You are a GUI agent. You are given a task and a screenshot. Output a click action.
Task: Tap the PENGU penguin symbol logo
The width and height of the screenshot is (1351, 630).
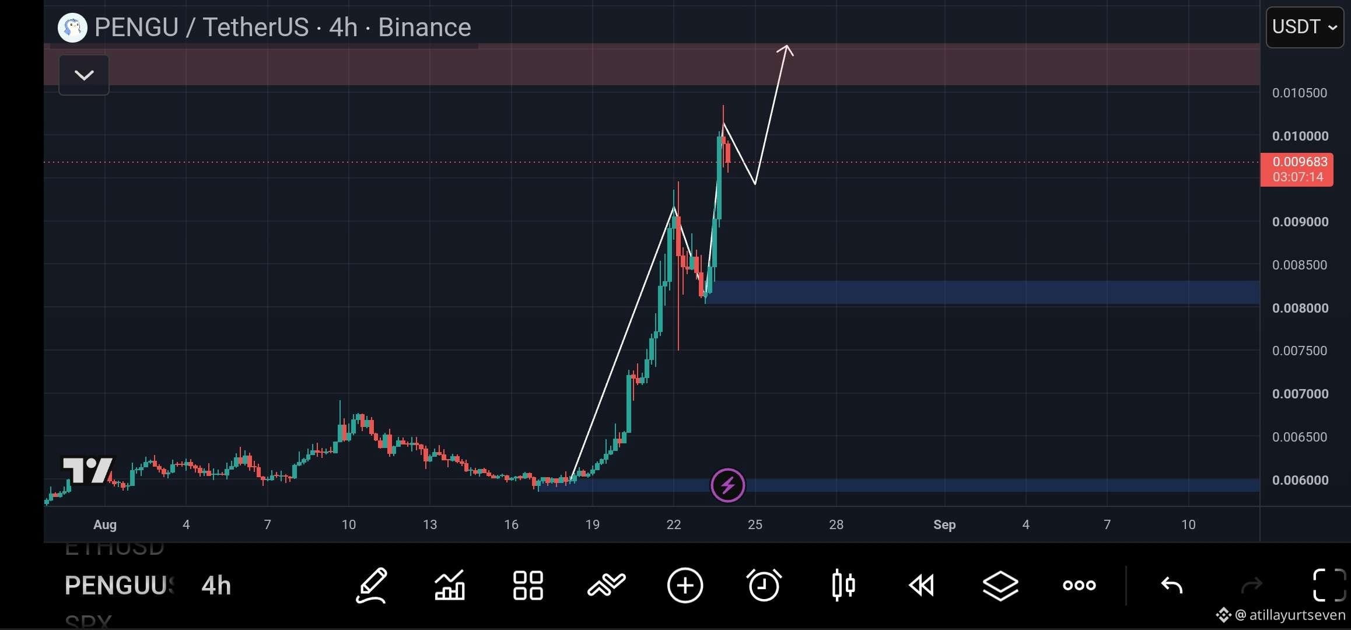pos(72,27)
